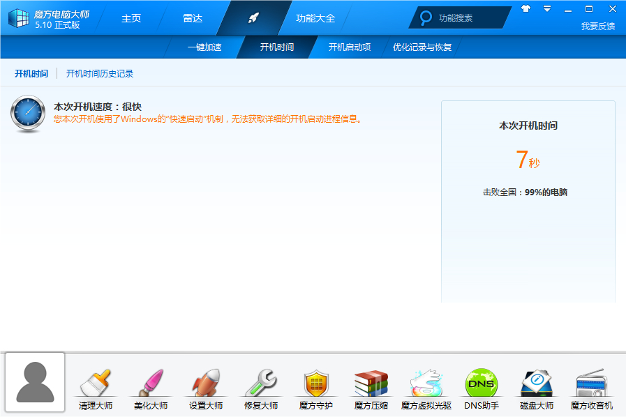
Task: Click the 本次开机时间 panel title
Action: pyautogui.click(x=528, y=126)
